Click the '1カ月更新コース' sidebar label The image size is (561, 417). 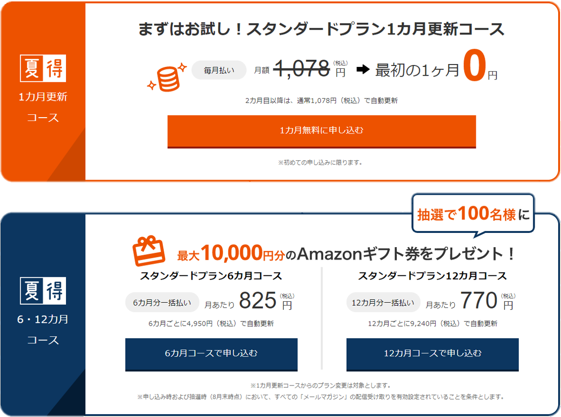click(x=43, y=107)
